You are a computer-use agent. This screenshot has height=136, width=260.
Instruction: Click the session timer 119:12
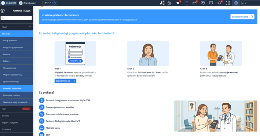50,3
